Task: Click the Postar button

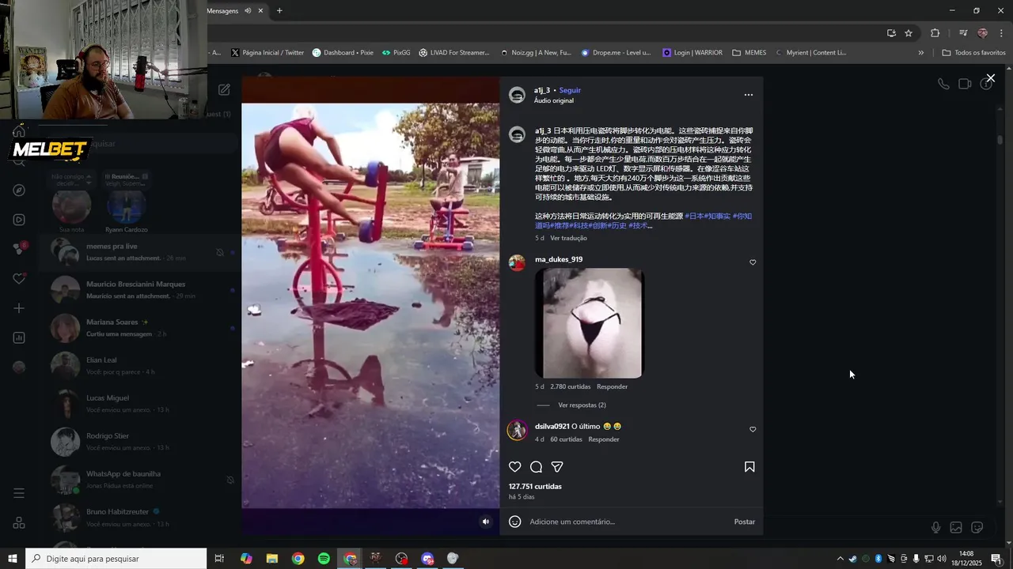Action: pos(745,522)
